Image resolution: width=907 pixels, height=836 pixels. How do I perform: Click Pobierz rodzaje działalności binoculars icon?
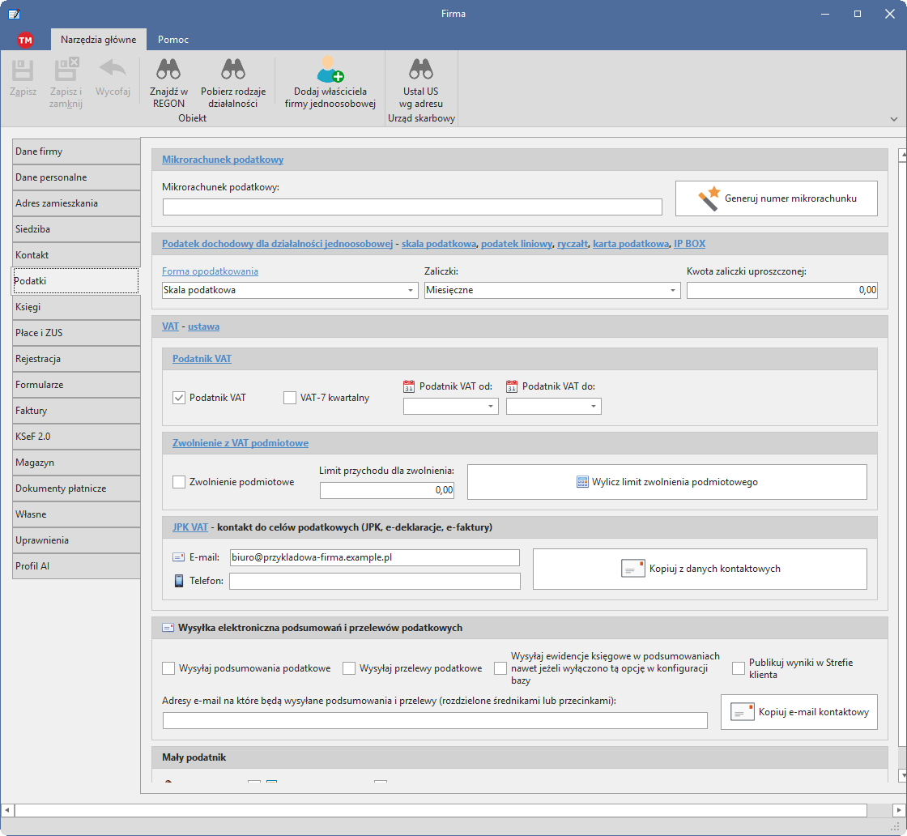[233, 70]
